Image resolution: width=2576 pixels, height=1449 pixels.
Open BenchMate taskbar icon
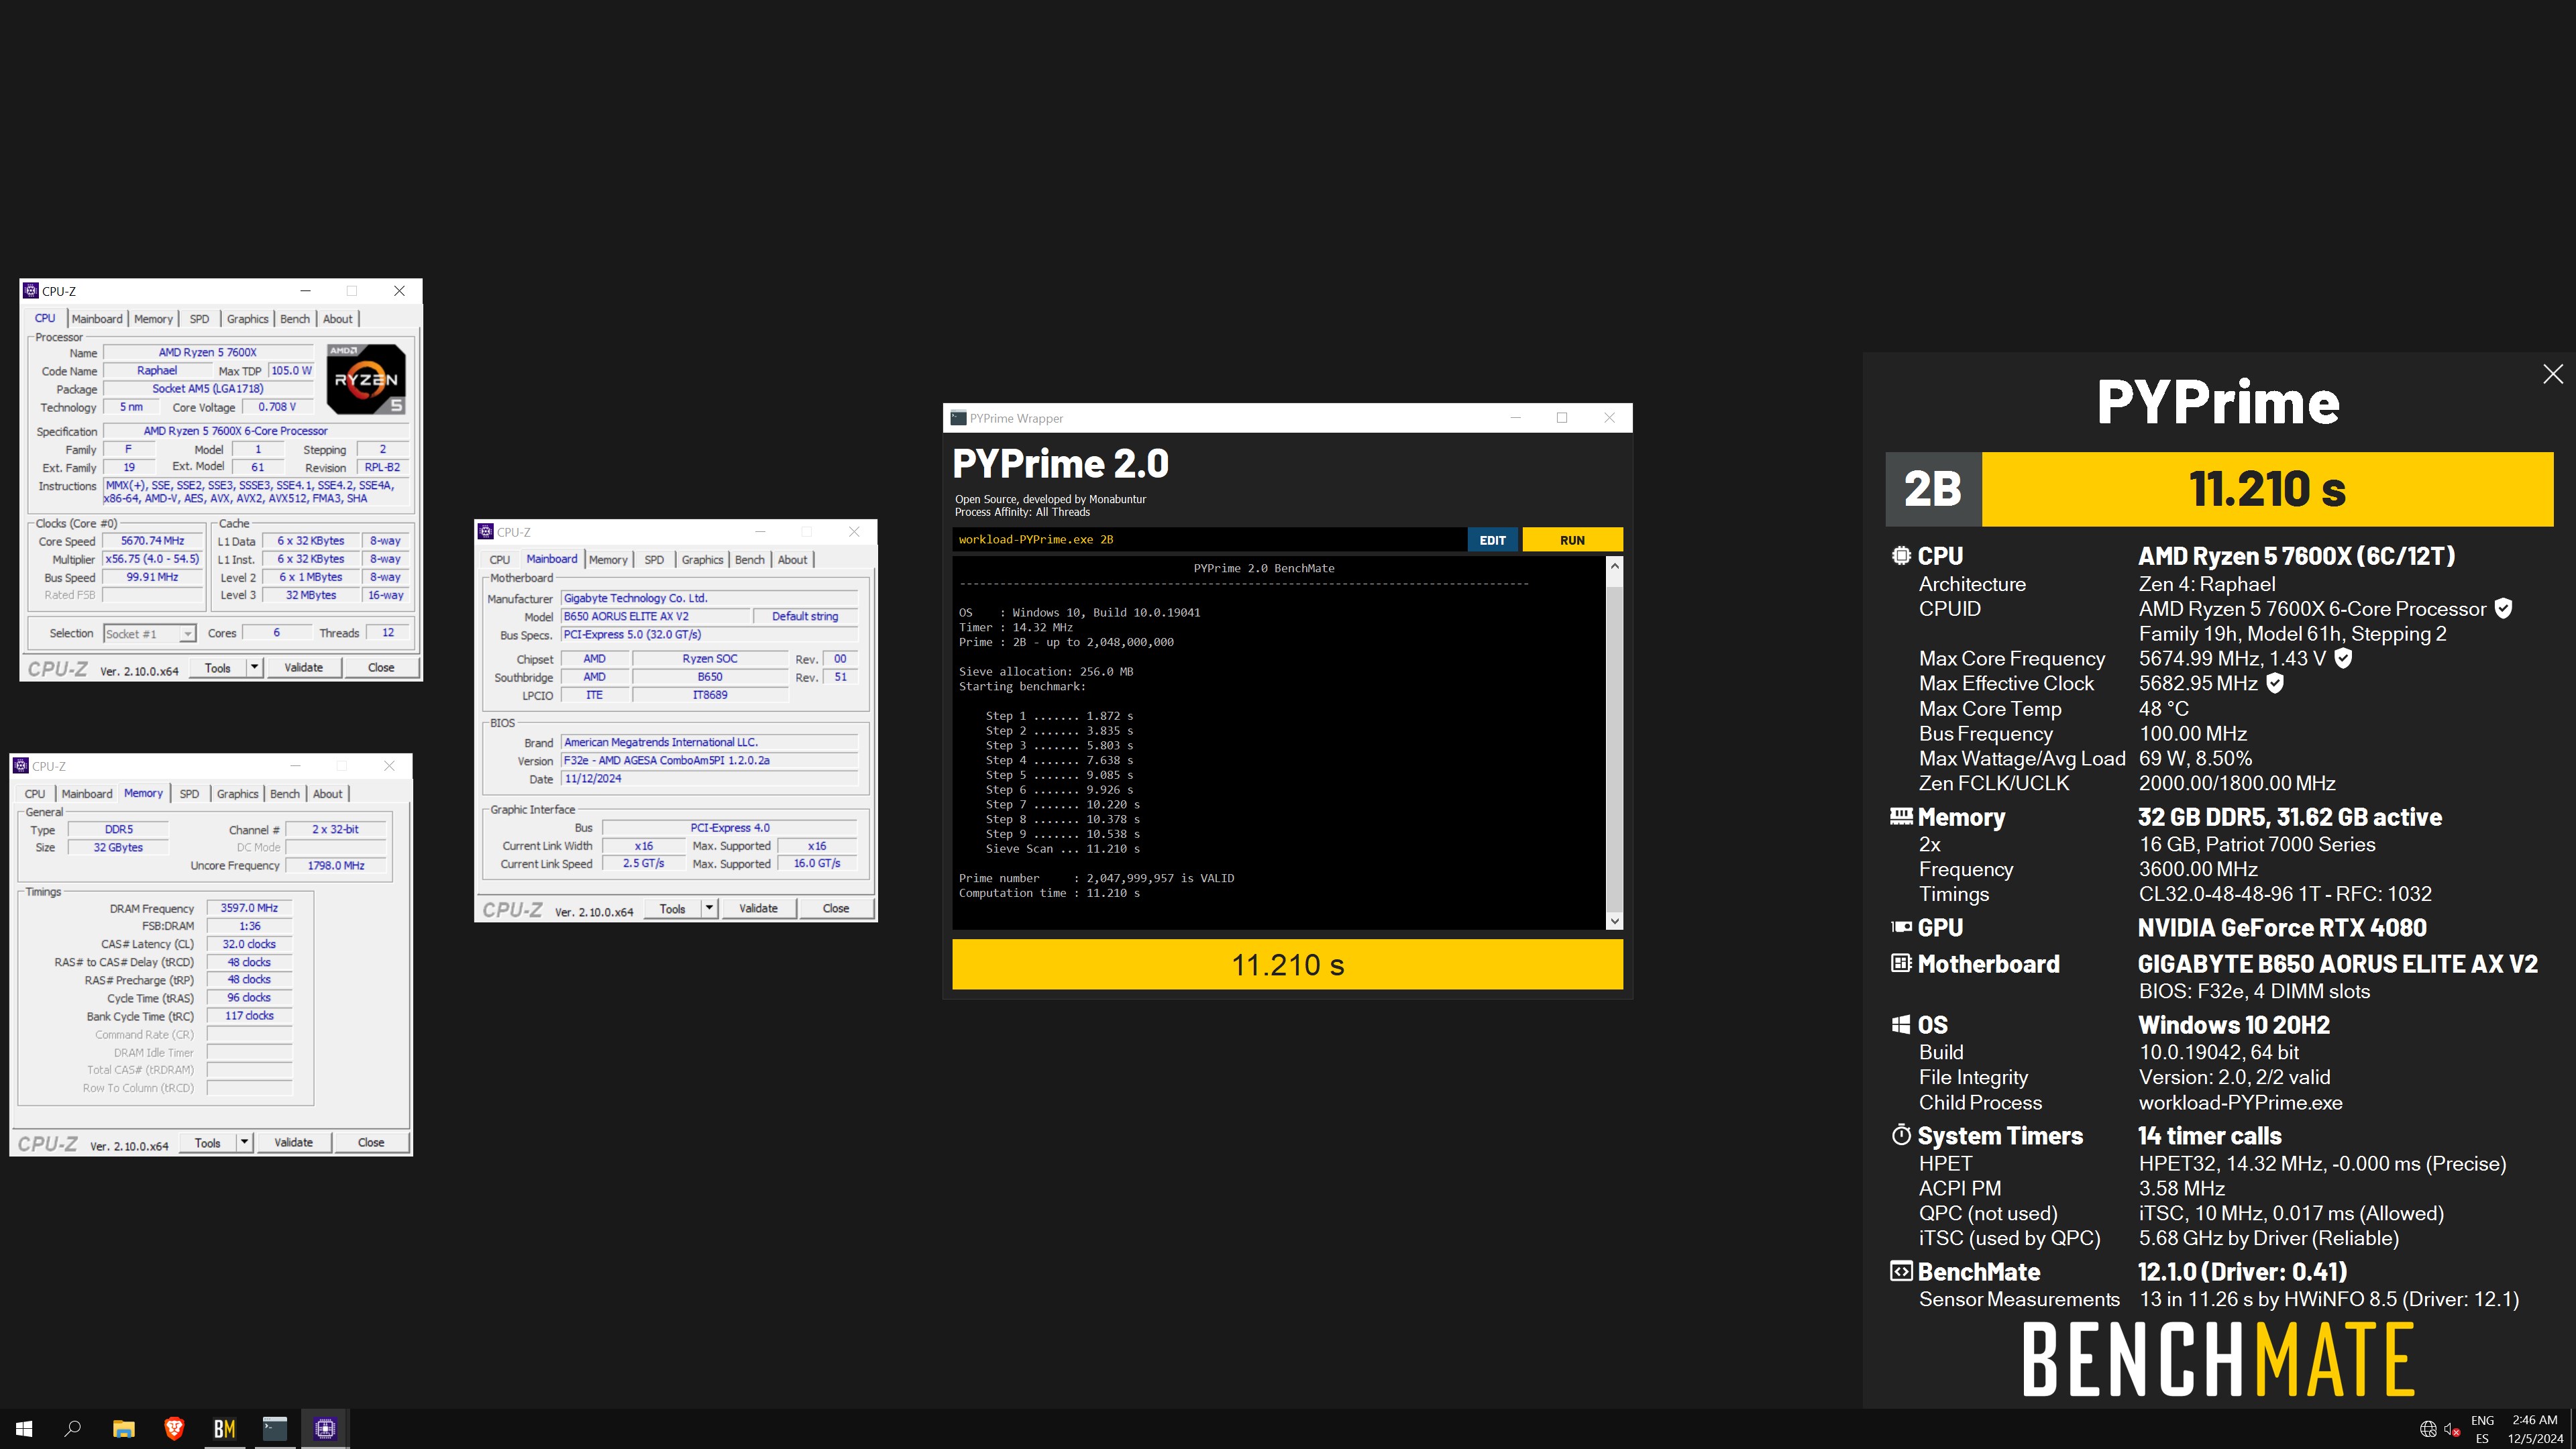(x=225, y=1429)
